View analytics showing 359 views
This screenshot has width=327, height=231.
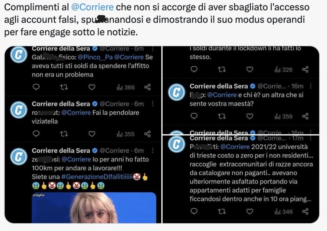(x=284, y=116)
